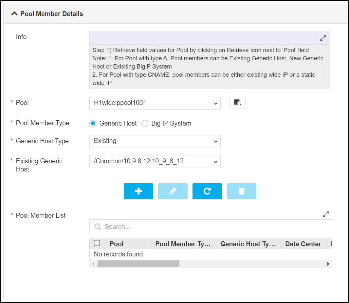Click the Pool Member Details heading

click(52, 14)
